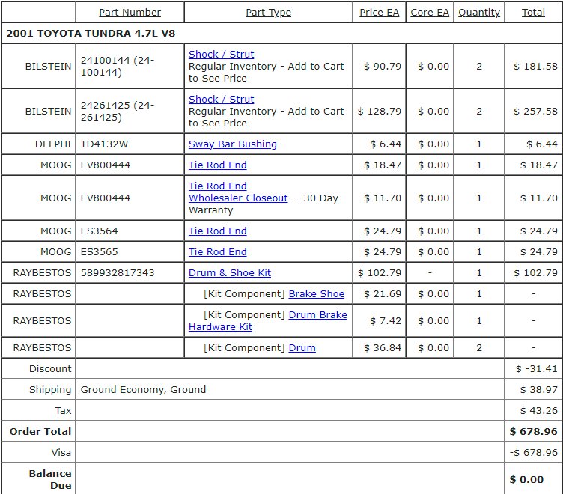Open the Shock / Strut link for part 24100144
This screenshot has width=563, height=494.
[x=221, y=54]
